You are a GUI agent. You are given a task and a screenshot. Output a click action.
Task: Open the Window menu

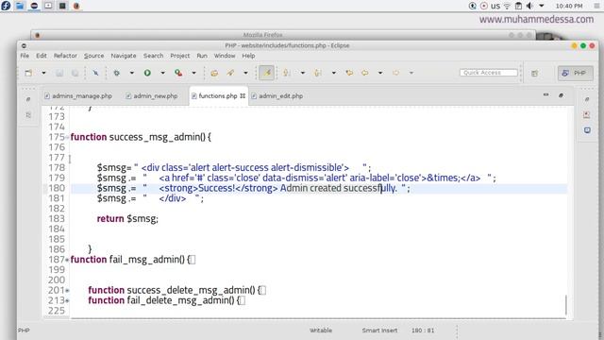(x=225, y=56)
